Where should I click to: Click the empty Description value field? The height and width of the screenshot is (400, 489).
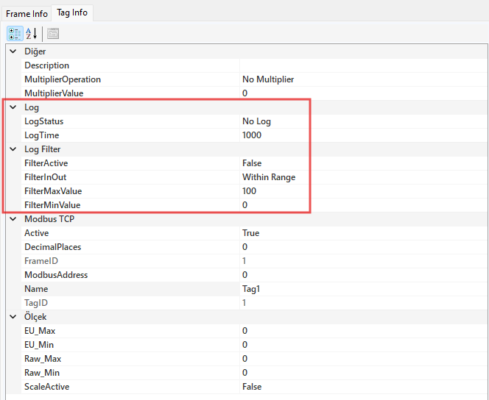click(x=364, y=65)
